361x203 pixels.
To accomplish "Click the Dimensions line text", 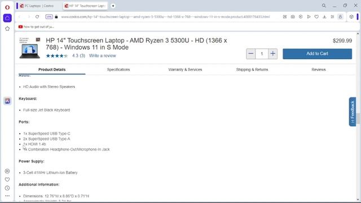I will pos(56,196).
